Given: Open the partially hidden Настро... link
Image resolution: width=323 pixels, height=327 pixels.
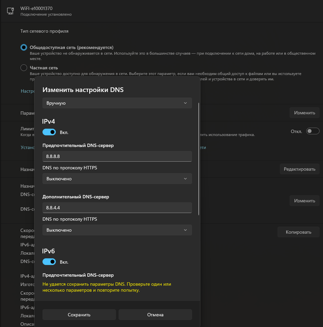Looking at the screenshot, I should 27,91.
